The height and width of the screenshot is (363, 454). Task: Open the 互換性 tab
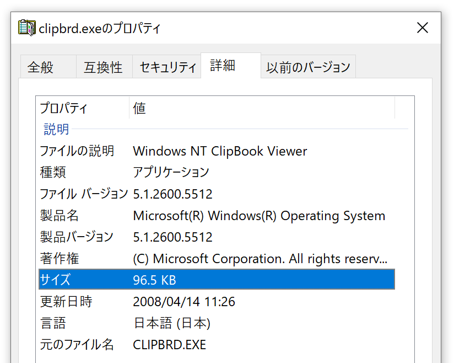[104, 67]
